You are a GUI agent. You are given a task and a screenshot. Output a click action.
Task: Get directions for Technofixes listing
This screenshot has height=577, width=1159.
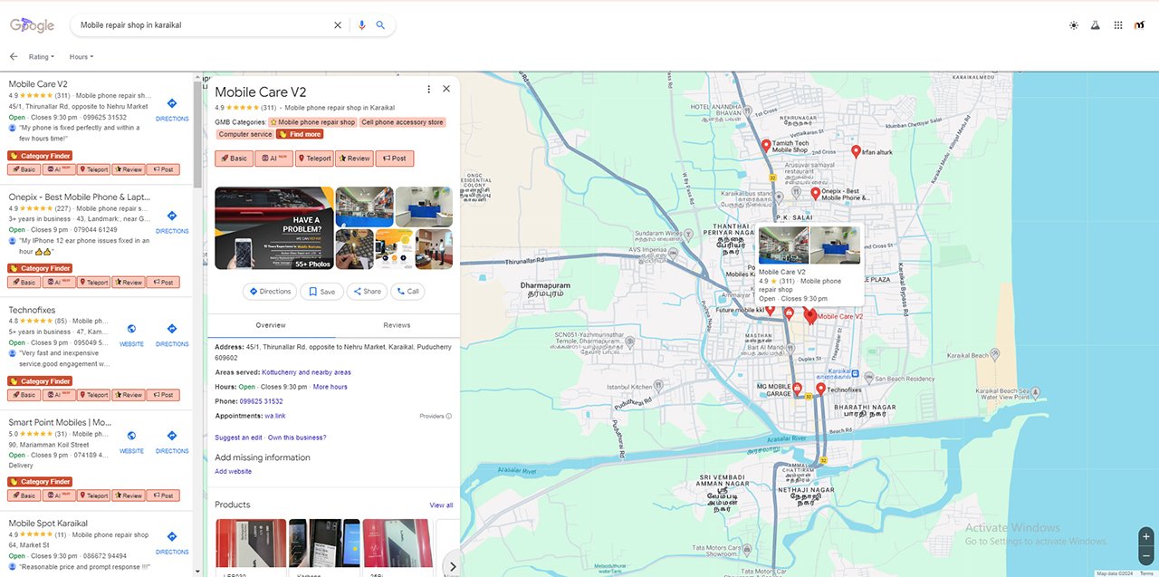[x=172, y=334]
